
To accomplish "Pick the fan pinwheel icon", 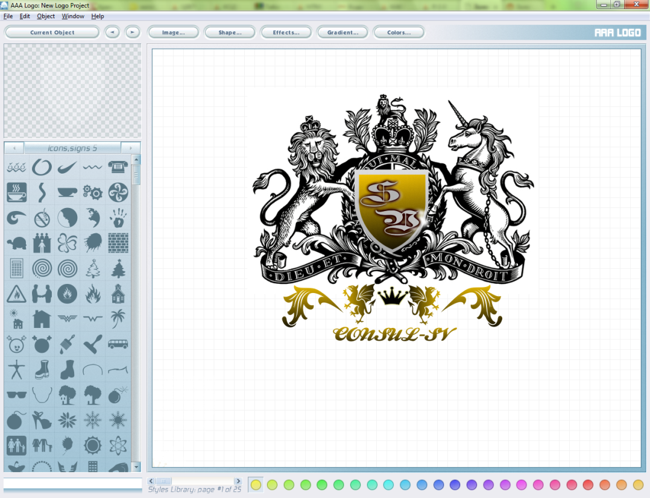I will [x=118, y=192].
